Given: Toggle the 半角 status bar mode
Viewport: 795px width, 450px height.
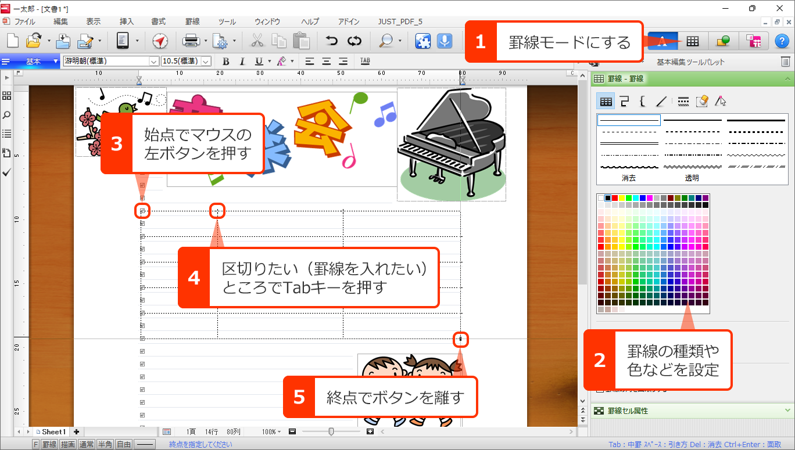Looking at the screenshot, I should pos(105,444).
